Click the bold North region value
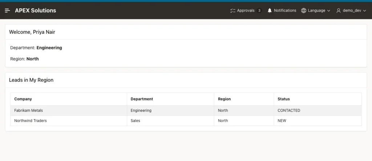 pos(32,59)
